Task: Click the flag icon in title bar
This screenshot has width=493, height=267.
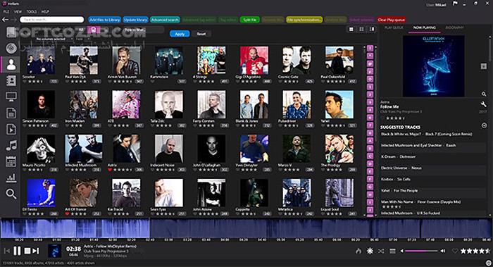Action: click(455, 4)
